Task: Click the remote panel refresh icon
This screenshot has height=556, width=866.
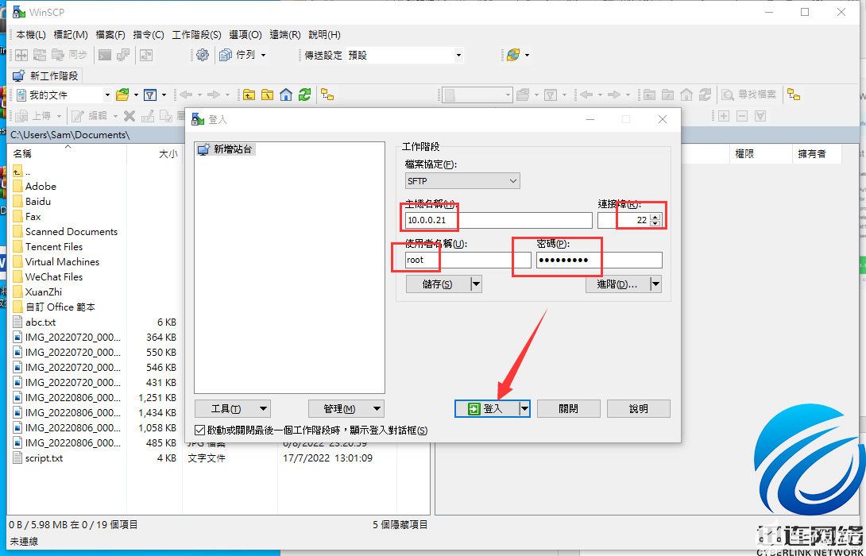Action: tap(705, 95)
